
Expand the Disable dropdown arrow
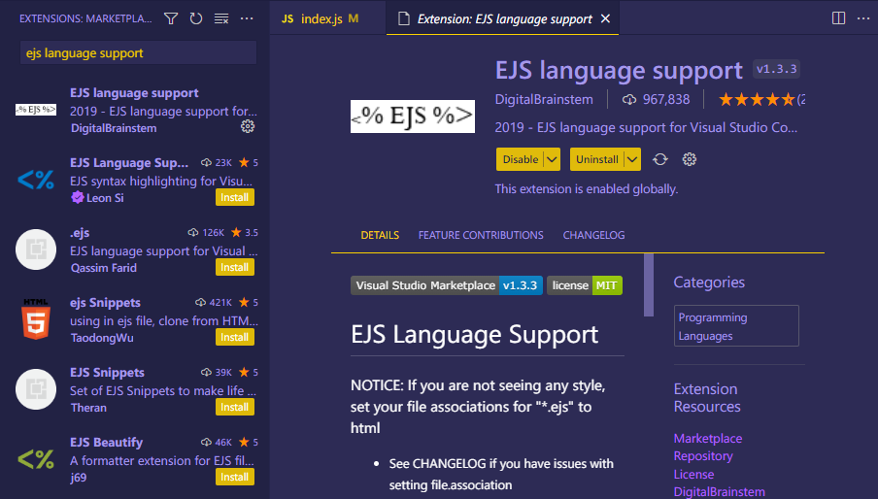[x=552, y=159]
